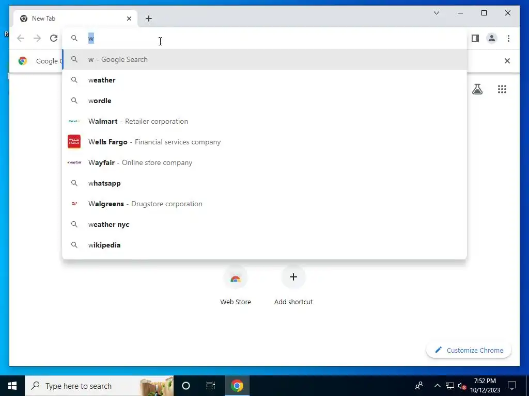This screenshot has height=396, width=529.
Task: Click the taskbar 'Type here to search' box
Action: [x=99, y=386]
